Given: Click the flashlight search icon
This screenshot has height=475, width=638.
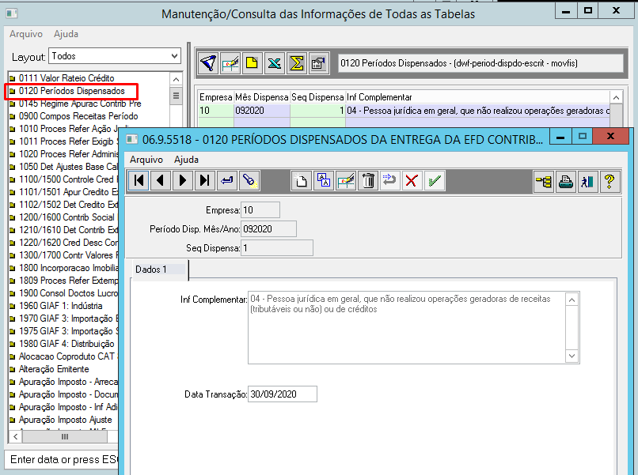Looking at the screenshot, I should pos(249,180).
